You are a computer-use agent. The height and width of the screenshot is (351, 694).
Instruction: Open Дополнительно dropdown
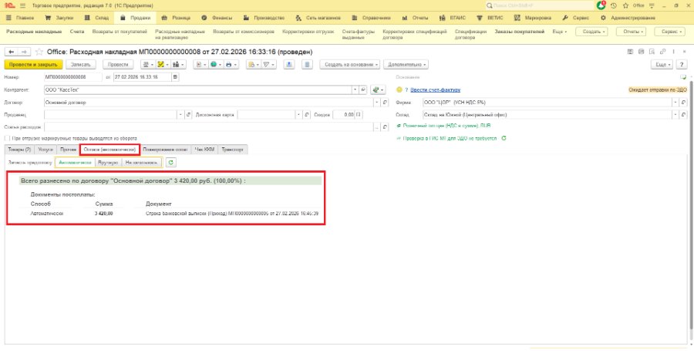[x=406, y=65]
